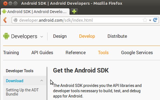
Task: Go to the Training tab
Action: click(11, 53)
